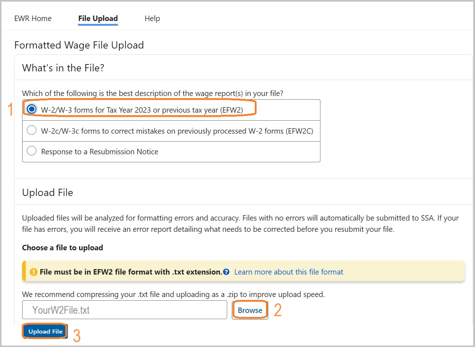Screen dimensions: 475x347
Task: Click the File Upload tab
Action: 98,18
